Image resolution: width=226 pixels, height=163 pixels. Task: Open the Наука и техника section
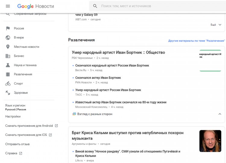coord(25,65)
